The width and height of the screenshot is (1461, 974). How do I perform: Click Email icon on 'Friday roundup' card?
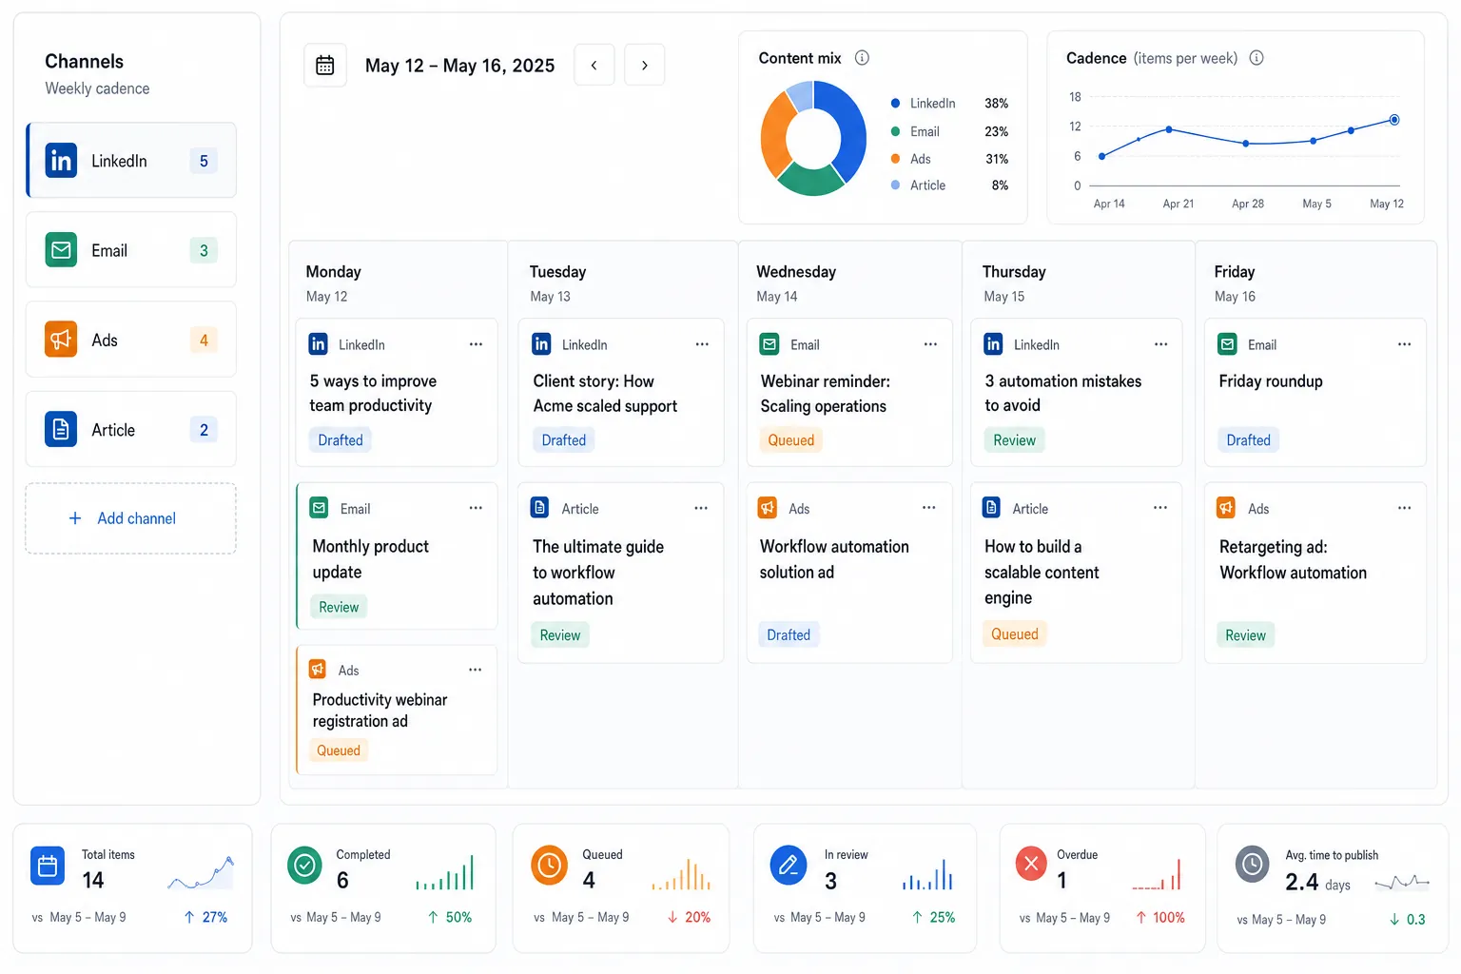point(1228,344)
